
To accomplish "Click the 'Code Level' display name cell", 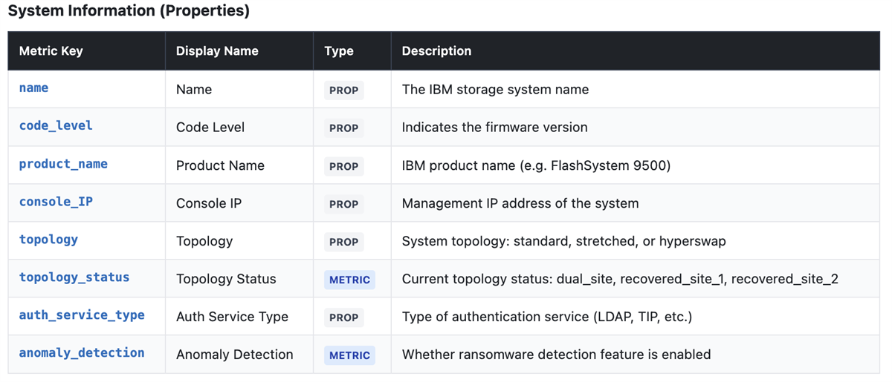I will coord(210,128).
